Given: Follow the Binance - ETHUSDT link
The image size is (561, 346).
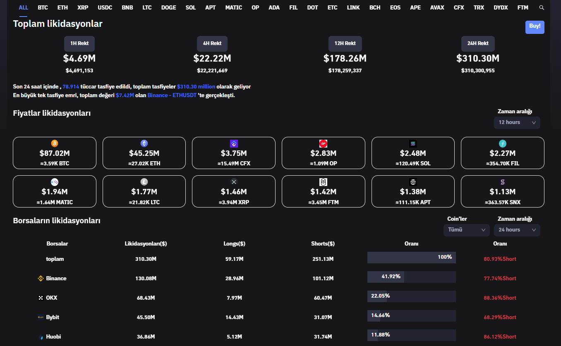Looking at the screenshot, I should pos(172,95).
